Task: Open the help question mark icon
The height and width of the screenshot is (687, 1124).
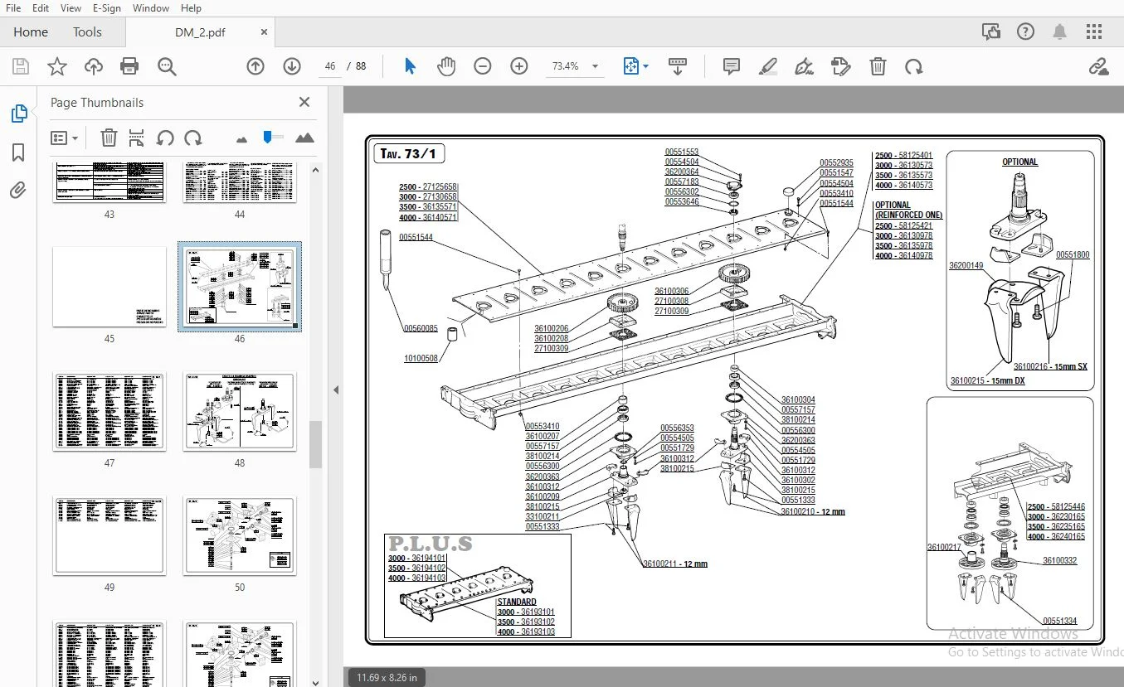Action: [1025, 31]
